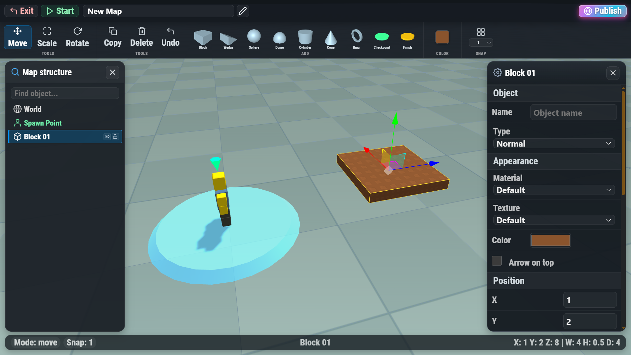Add a Finish marker
The height and width of the screenshot is (355, 631).
(x=407, y=39)
